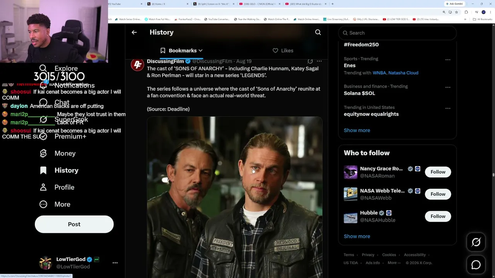Screen dimensions: 495x278
Task: Open the more options menu on DiscussingFilm's post
Action: pyautogui.click(x=319, y=61)
